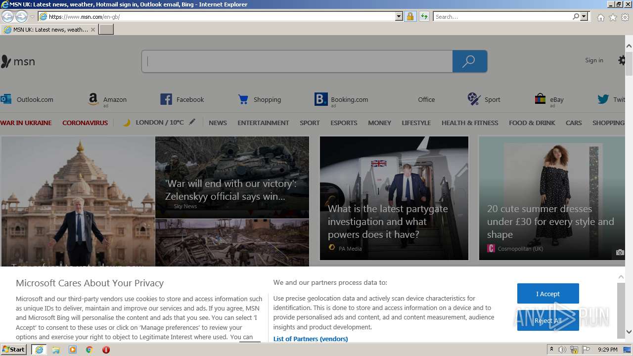This screenshot has width=633, height=356.
Task: Open the Office shortcut link
Action: pos(426,99)
